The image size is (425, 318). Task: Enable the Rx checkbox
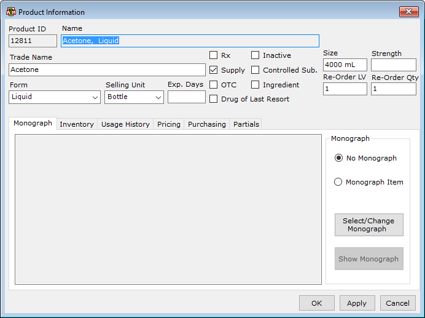(213, 55)
